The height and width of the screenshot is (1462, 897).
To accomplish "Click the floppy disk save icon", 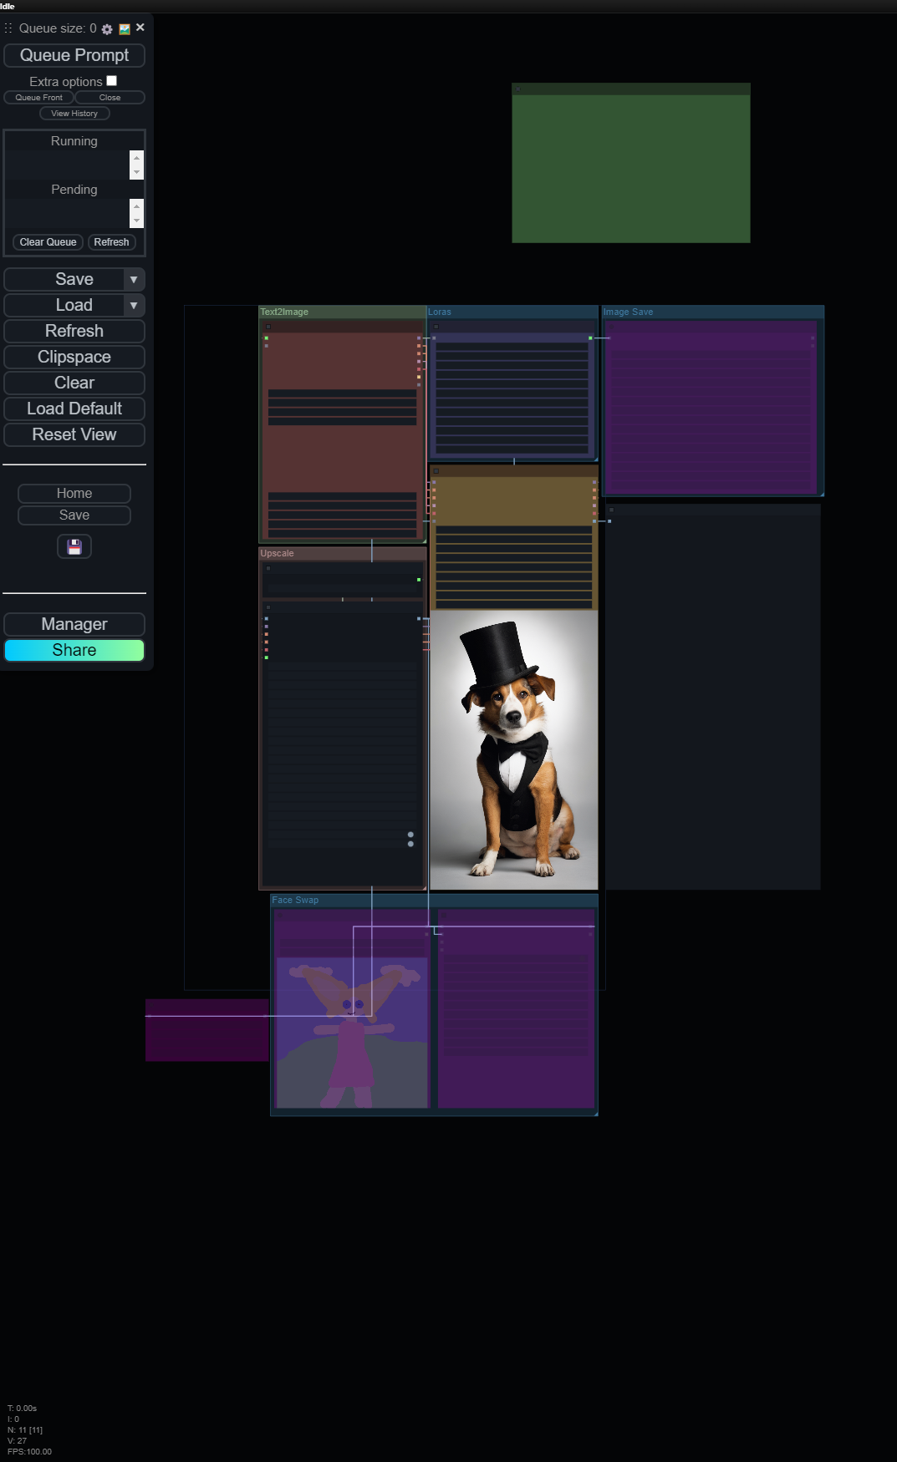I will click(74, 546).
